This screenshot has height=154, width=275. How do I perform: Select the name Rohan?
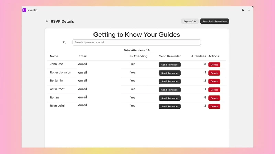click(x=54, y=98)
